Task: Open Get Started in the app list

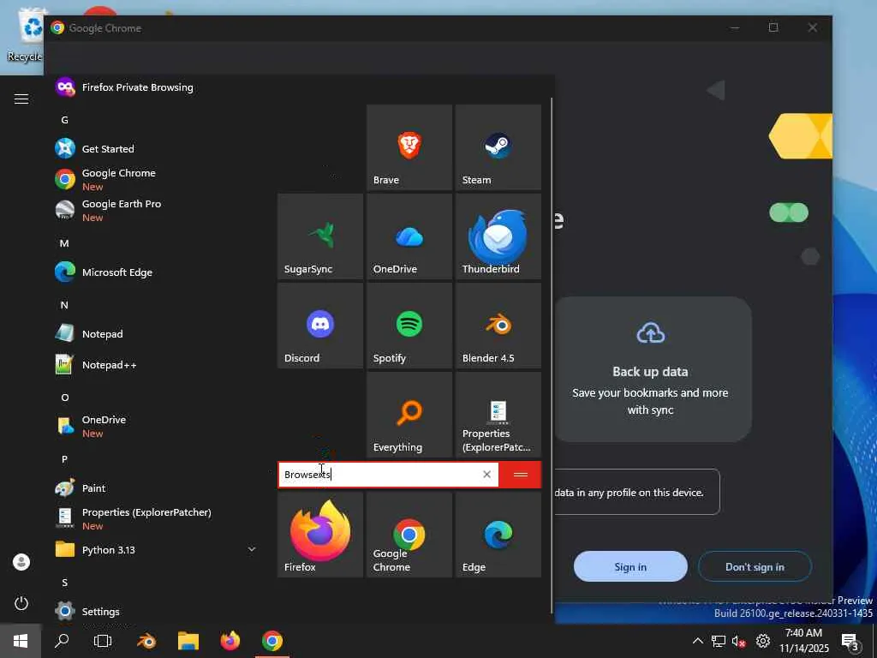Action: (157, 149)
